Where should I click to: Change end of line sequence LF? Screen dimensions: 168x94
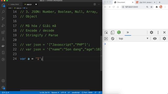pyautogui.click(x=69, y=92)
